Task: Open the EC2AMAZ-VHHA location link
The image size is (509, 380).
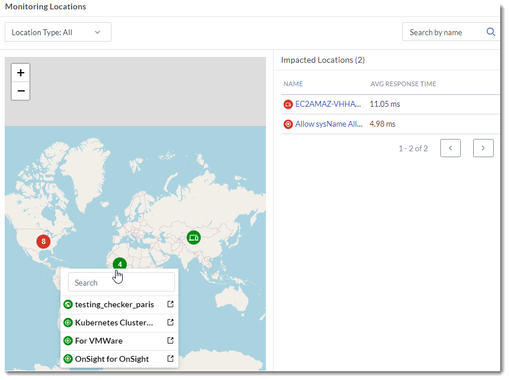Action: click(x=328, y=104)
